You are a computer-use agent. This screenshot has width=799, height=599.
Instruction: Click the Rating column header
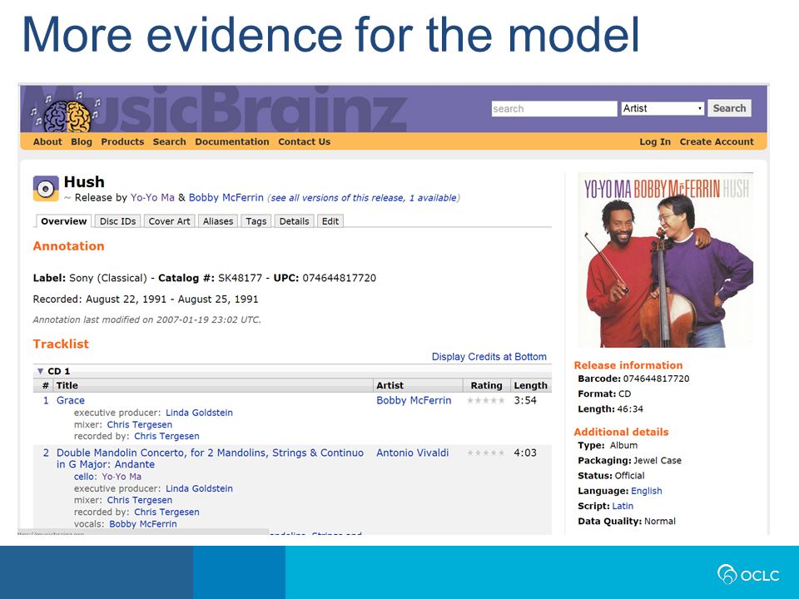pyautogui.click(x=486, y=385)
